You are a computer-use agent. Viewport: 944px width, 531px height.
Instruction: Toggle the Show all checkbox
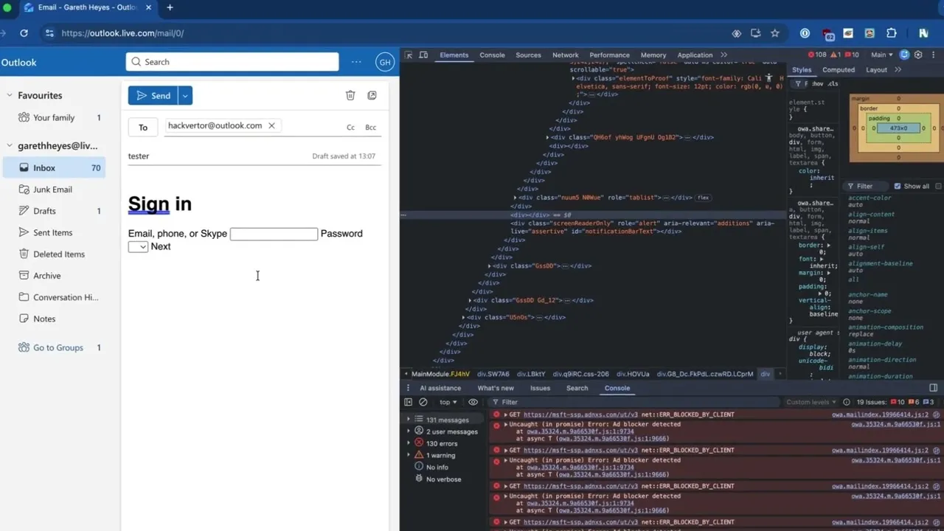coord(898,187)
